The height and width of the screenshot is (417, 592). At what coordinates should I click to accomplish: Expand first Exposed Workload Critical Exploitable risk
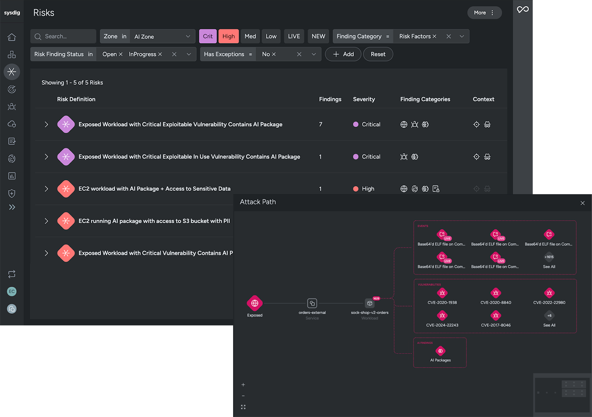46,124
